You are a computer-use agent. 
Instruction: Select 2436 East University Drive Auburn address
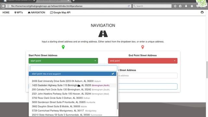(72, 81)
